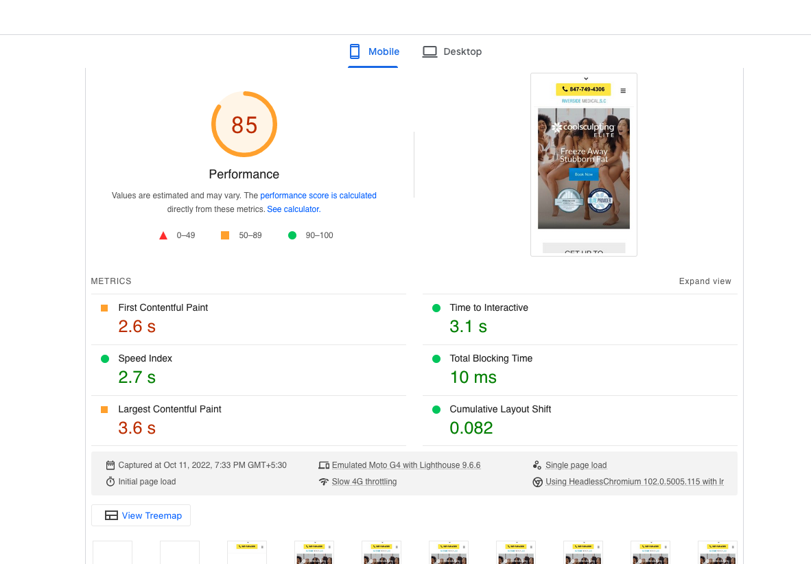Image resolution: width=811 pixels, height=564 pixels.
Task: Click the icon beside Single page load
Action: click(x=537, y=465)
